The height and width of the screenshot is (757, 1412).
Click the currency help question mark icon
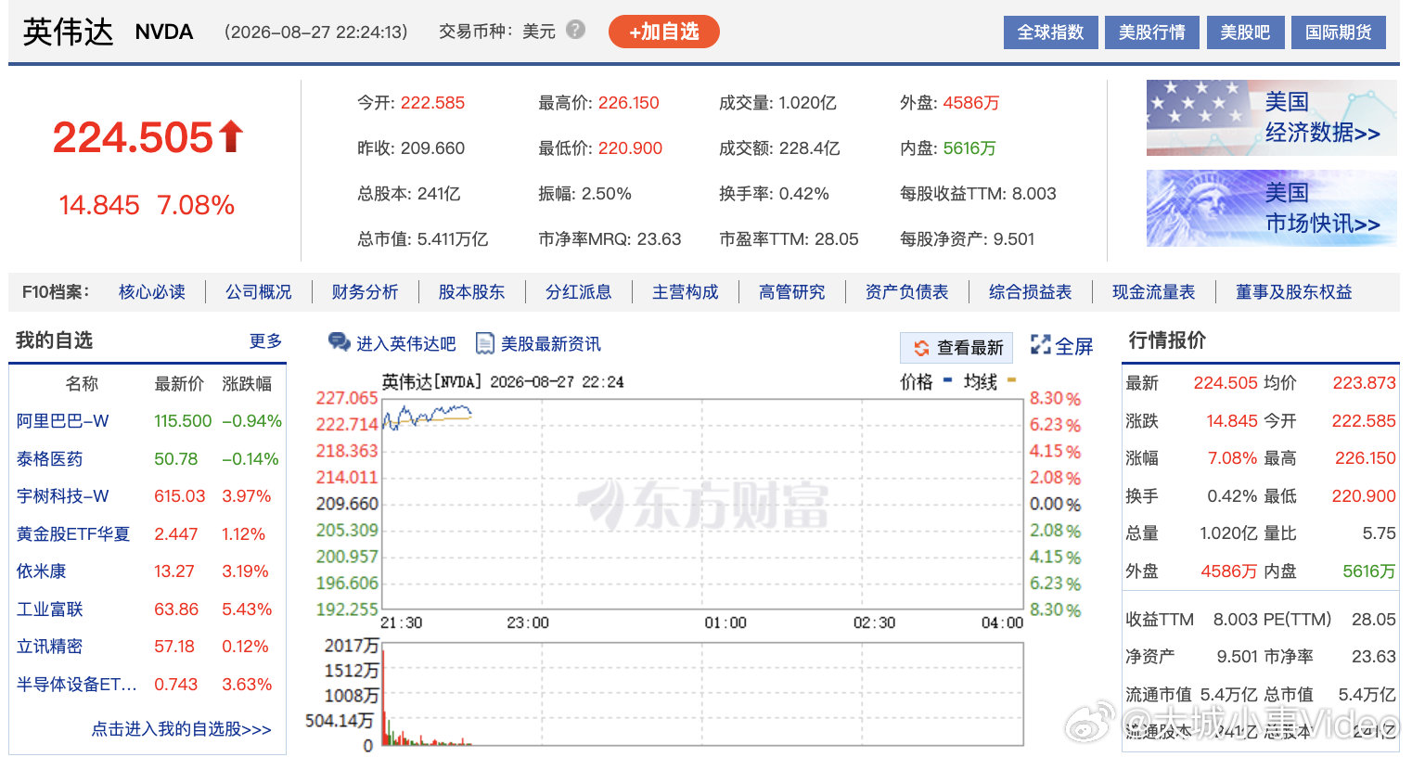(x=575, y=30)
